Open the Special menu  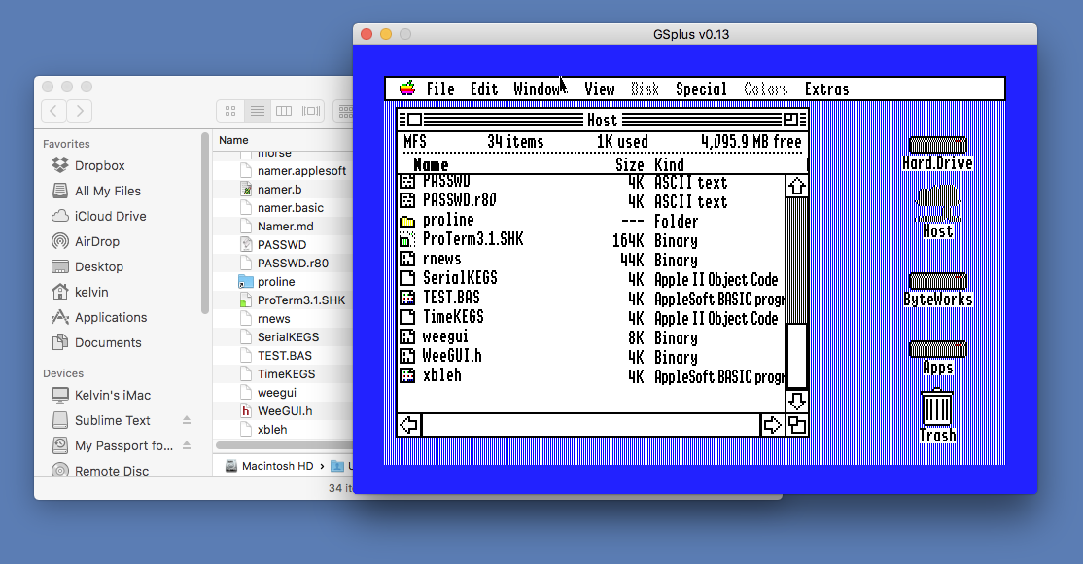701,88
